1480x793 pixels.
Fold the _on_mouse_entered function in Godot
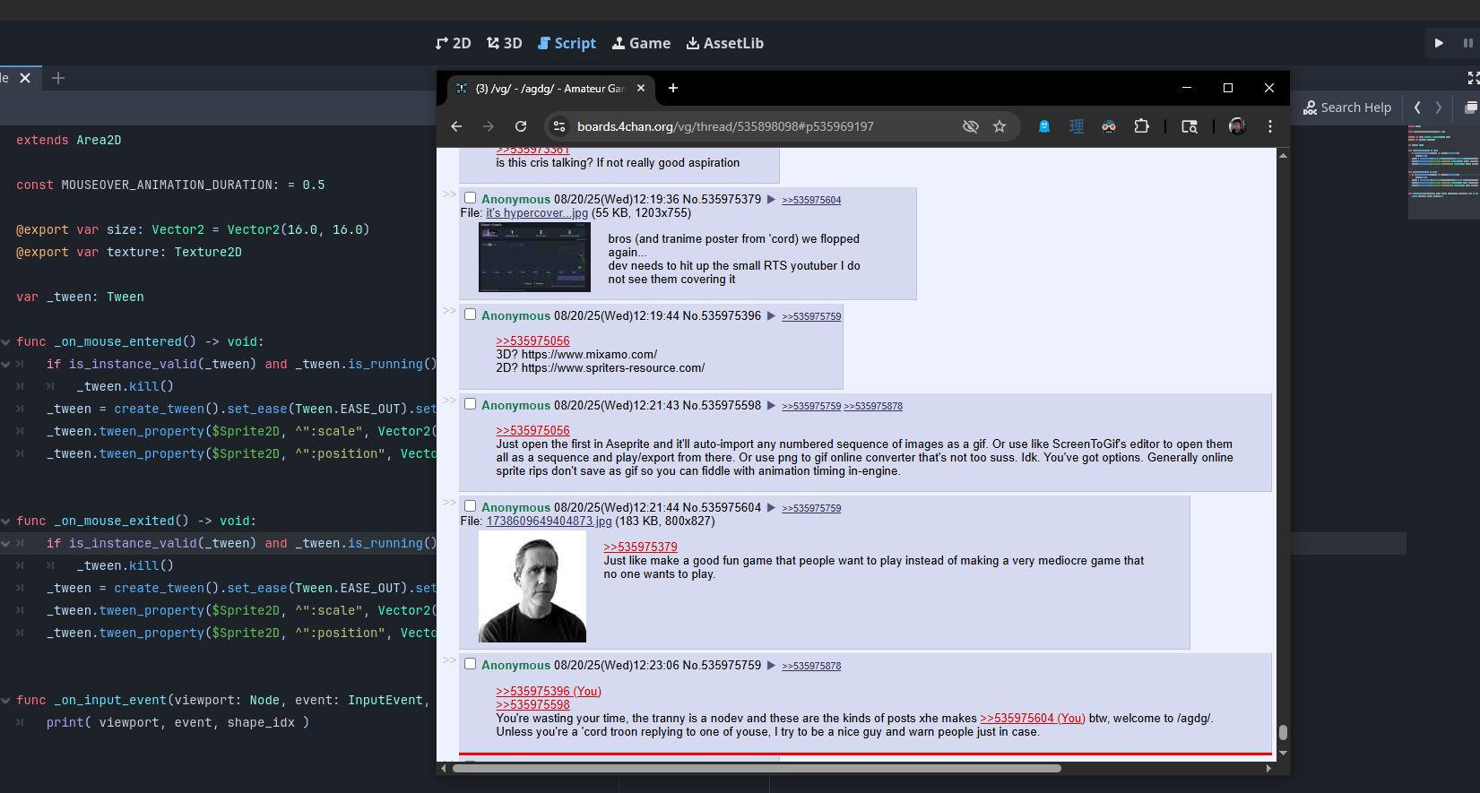[6, 342]
